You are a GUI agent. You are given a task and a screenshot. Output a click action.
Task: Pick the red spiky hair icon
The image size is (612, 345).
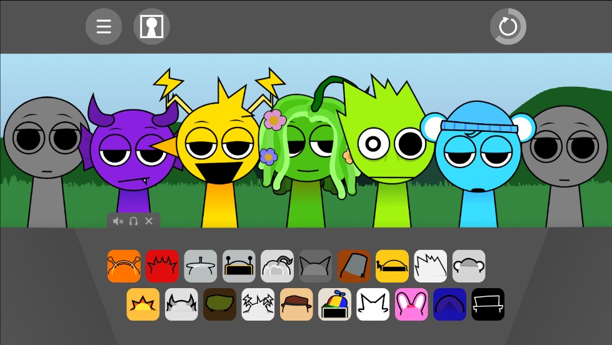(162, 266)
